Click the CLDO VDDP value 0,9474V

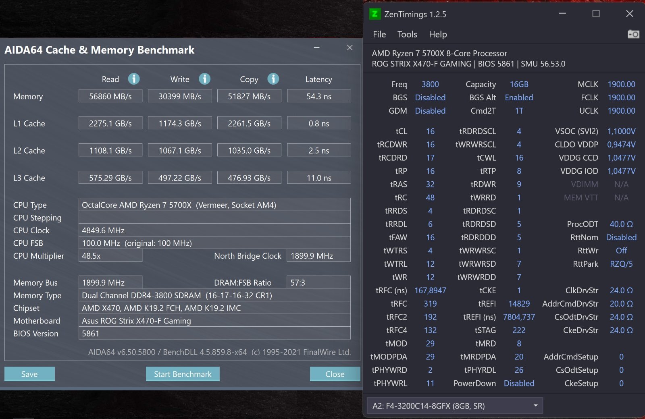point(621,145)
